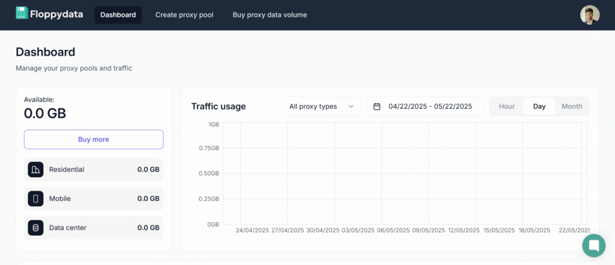Open the 04/22/2025 - 05/22/2025 date picker

(x=425, y=107)
